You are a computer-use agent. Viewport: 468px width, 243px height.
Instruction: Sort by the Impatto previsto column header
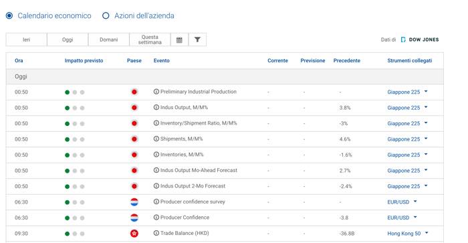click(84, 61)
